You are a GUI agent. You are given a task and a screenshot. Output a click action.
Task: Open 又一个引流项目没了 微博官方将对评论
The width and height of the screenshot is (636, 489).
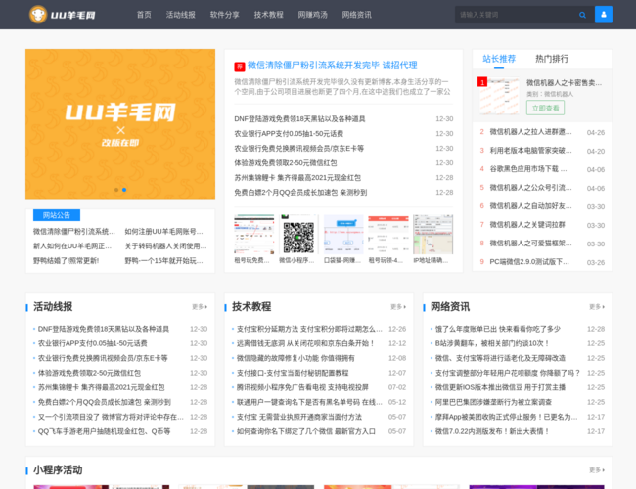111,417
